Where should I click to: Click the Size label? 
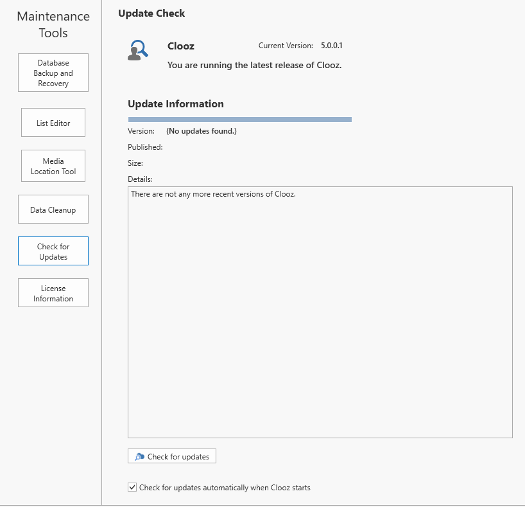point(135,163)
